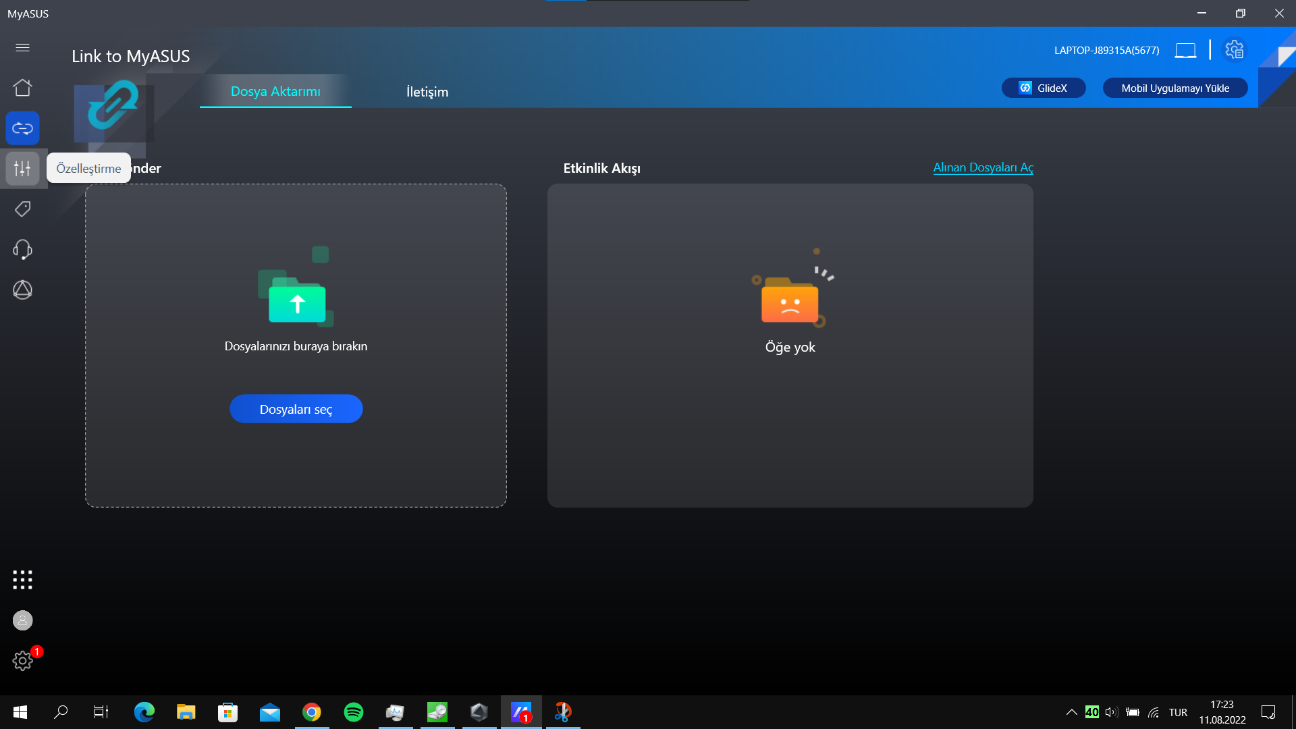Click Mobil Uygulamayı Yükle button

coord(1174,88)
